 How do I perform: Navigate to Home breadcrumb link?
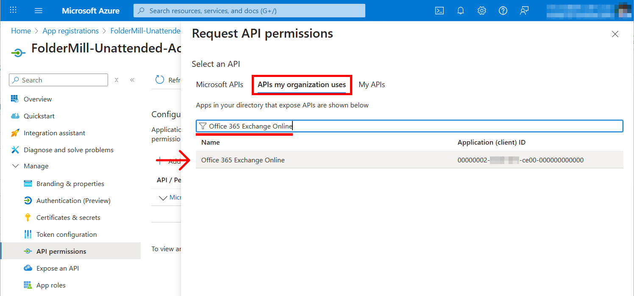coord(21,30)
